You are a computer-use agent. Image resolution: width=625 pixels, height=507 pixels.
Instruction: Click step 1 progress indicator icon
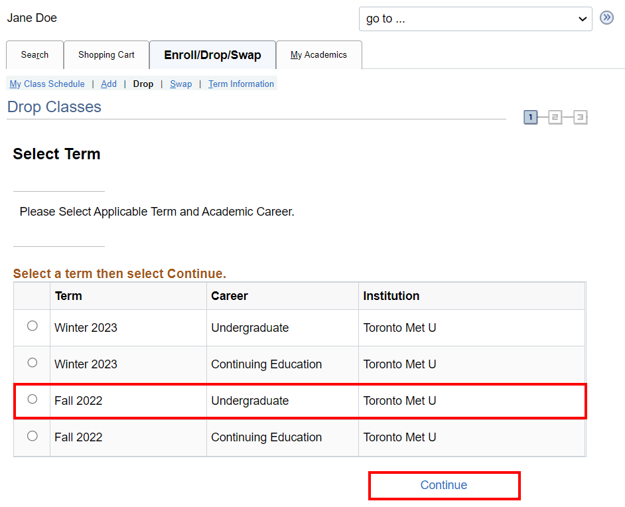pyautogui.click(x=530, y=117)
